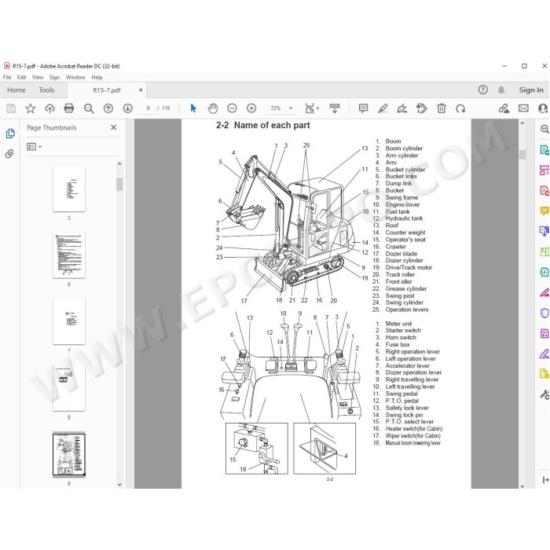Screen dimensions: 550x550
Task: Click the Save file icon
Action: tap(11, 108)
